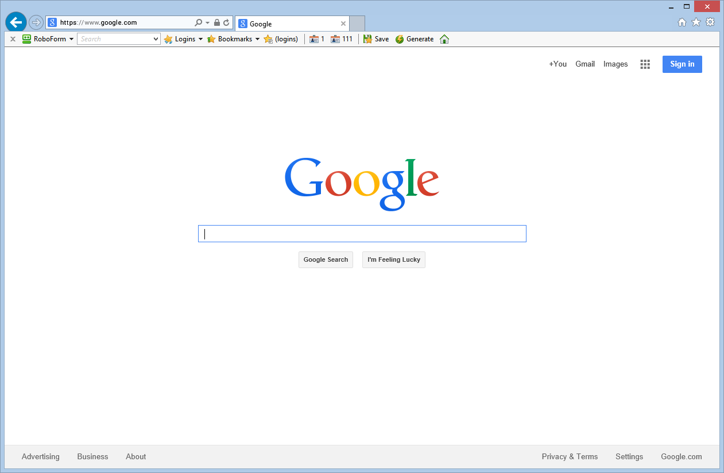
Task: Close the RoboForm toolbar with the X
Action: point(13,39)
